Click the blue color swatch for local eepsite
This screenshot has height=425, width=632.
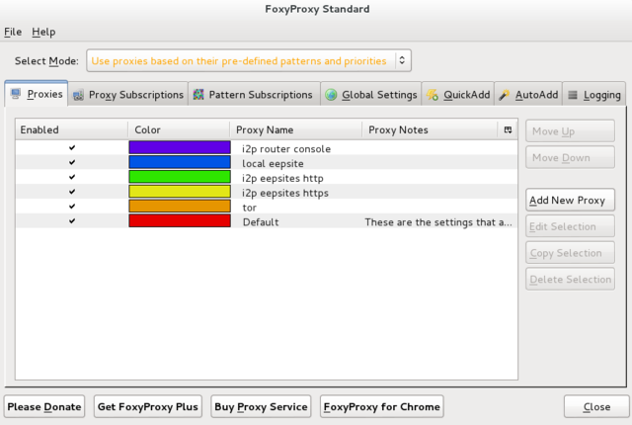tap(180, 162)
